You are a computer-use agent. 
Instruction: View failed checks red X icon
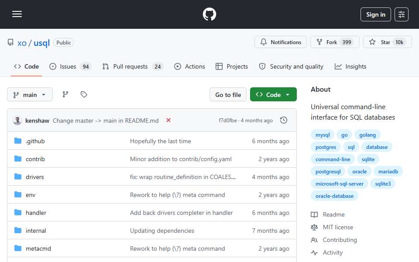(168, 121)
